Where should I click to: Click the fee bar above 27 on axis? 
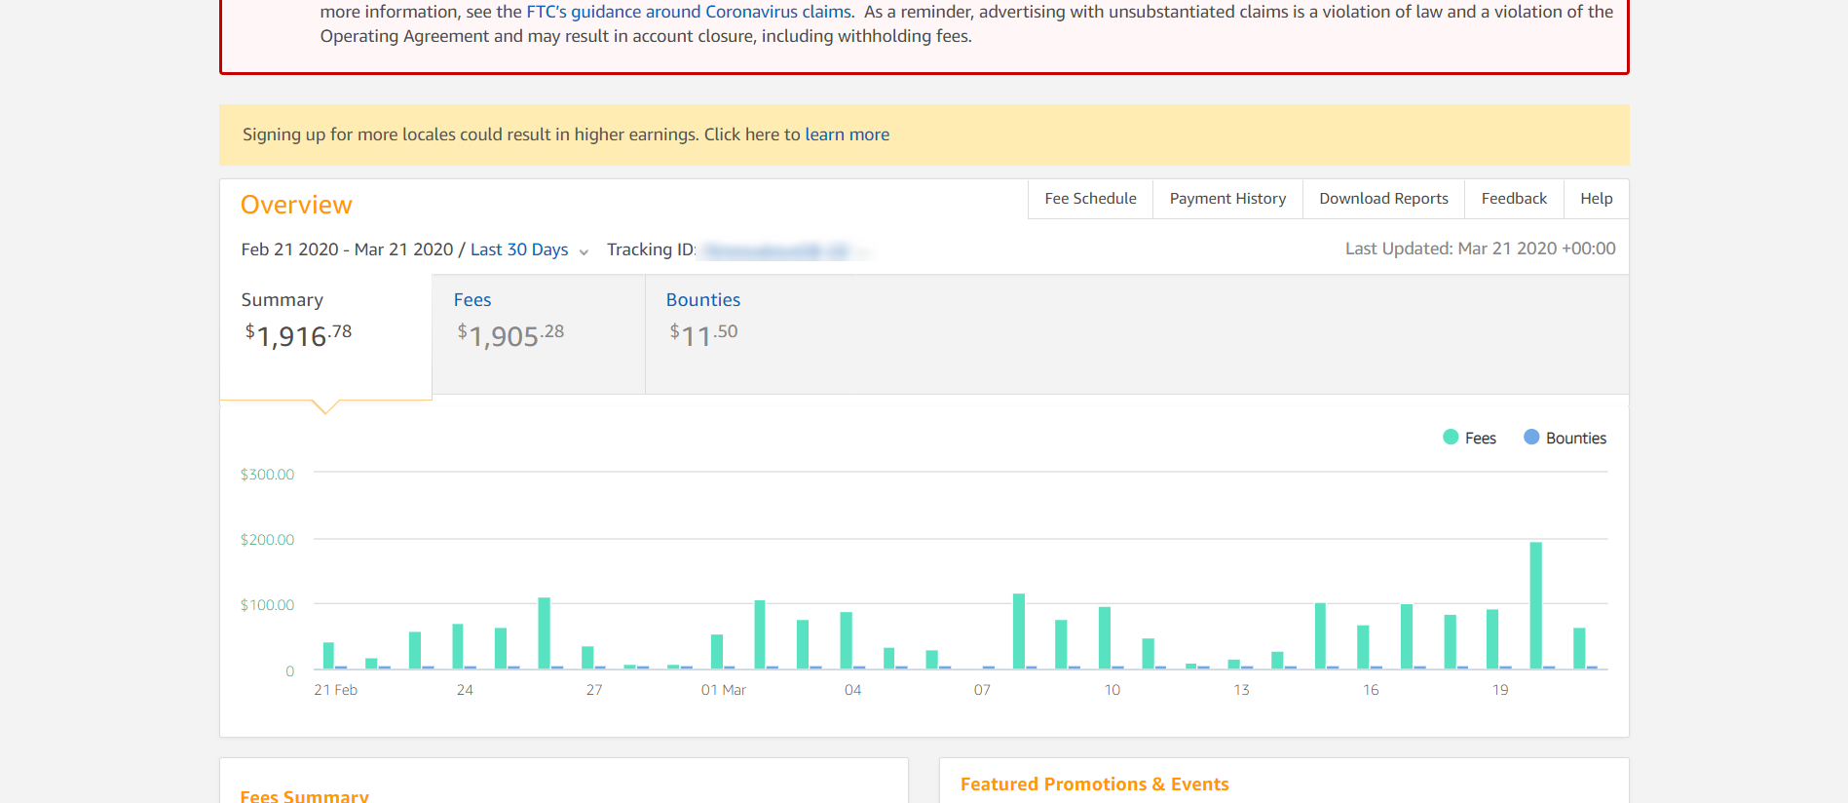(x=587, y=658)
